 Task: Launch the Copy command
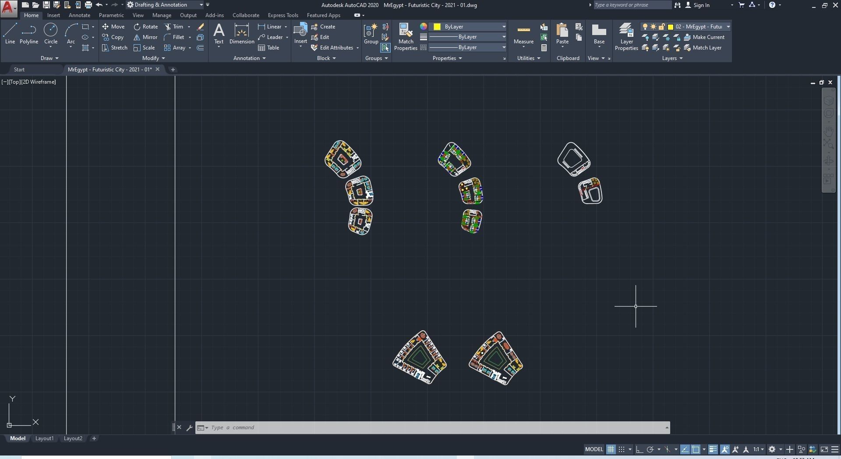coord(113,37)
